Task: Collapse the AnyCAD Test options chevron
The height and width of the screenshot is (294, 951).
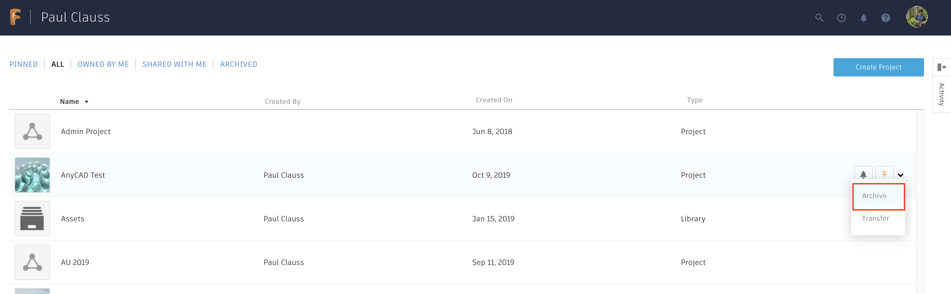Action: click(x=900, y=175)
